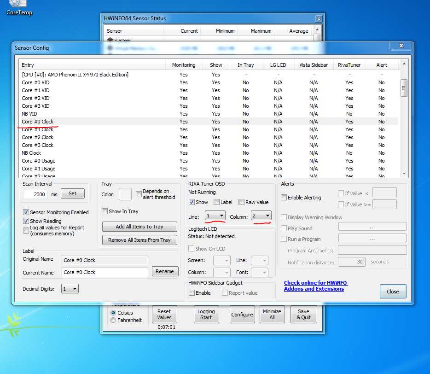Click the In Tray column header
Viewport: 430px width, 374px height.
point(246,65)
